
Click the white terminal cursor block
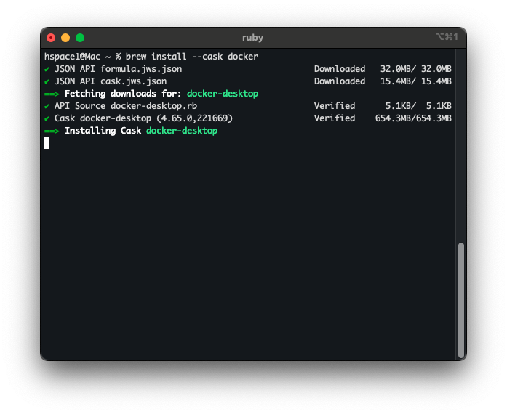[x=47, y=143]
